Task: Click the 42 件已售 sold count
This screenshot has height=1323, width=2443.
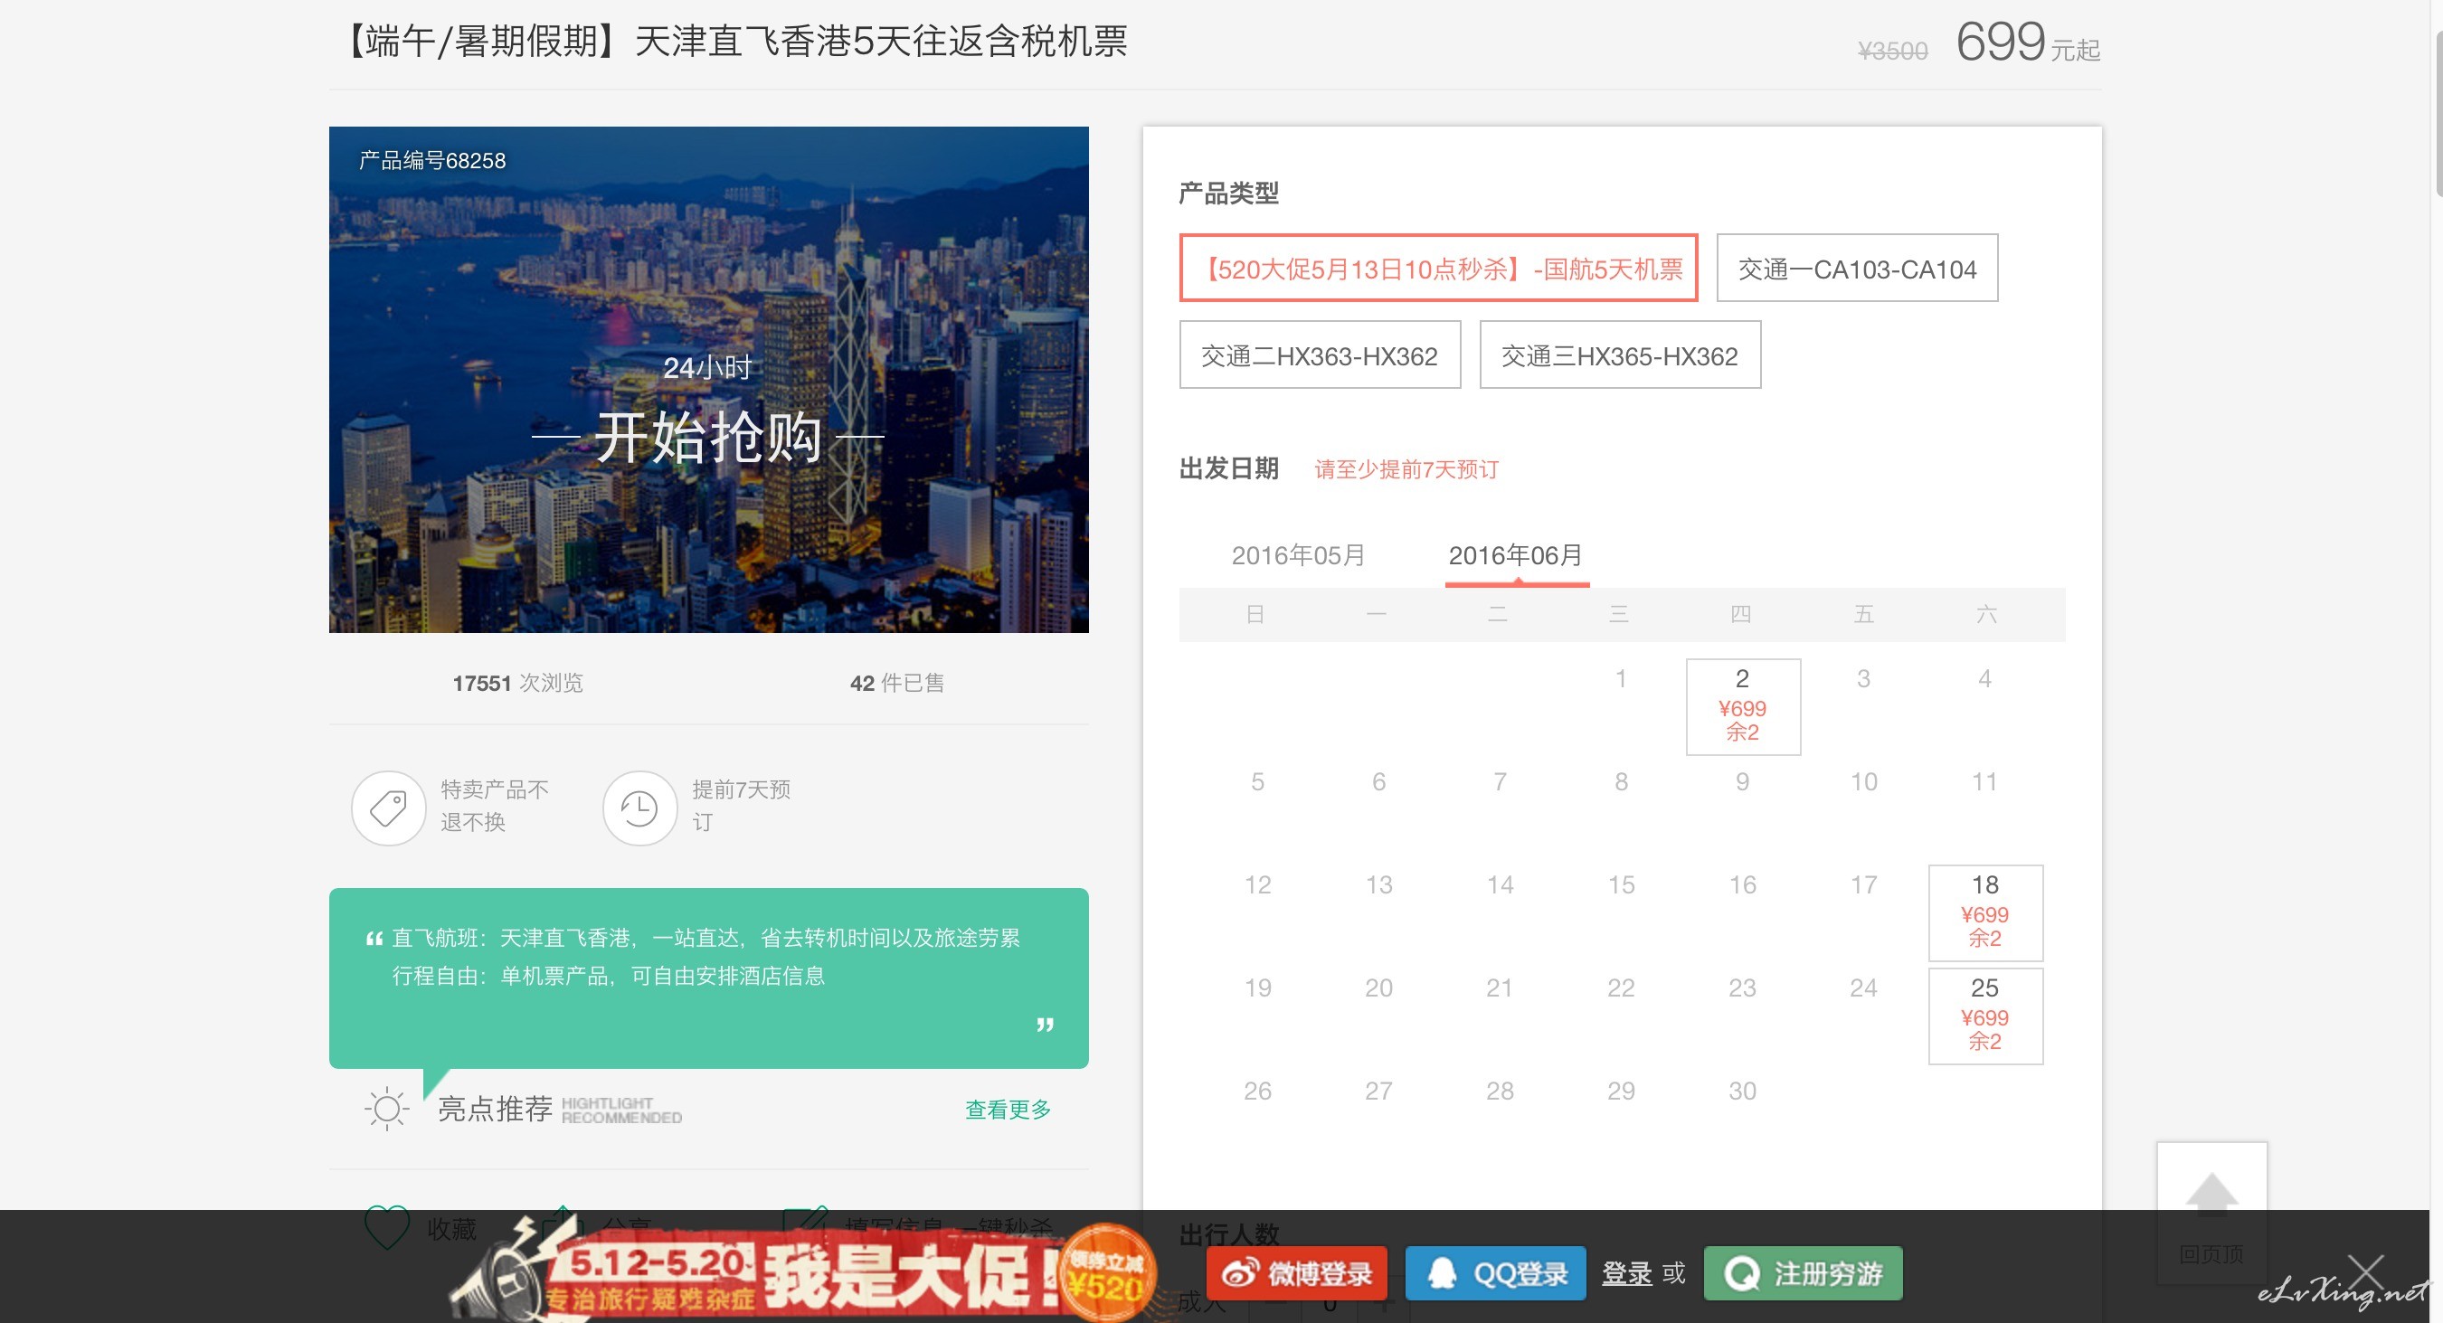Action: point(897,683)
